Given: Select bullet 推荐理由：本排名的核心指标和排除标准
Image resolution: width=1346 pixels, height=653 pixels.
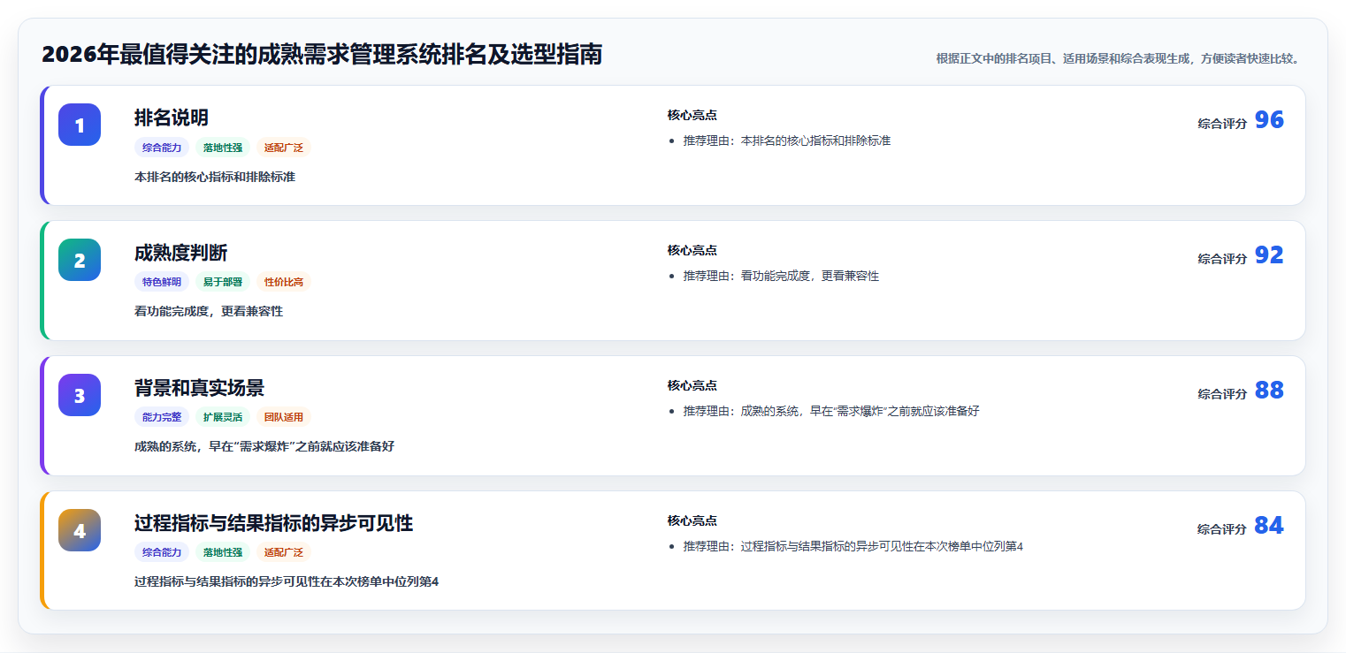Looking at the screenshot, I should pyautogui.click(x=787, y=140).
